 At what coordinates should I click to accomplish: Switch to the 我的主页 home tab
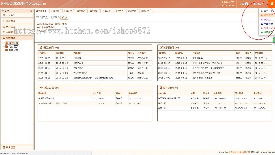point(42,11)
